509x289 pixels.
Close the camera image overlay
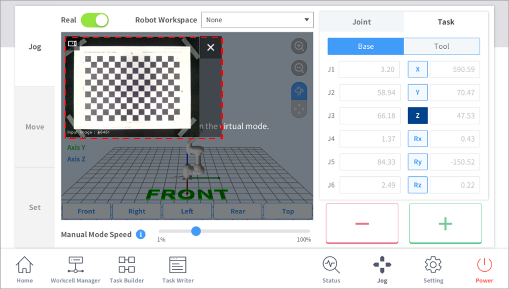211,47
